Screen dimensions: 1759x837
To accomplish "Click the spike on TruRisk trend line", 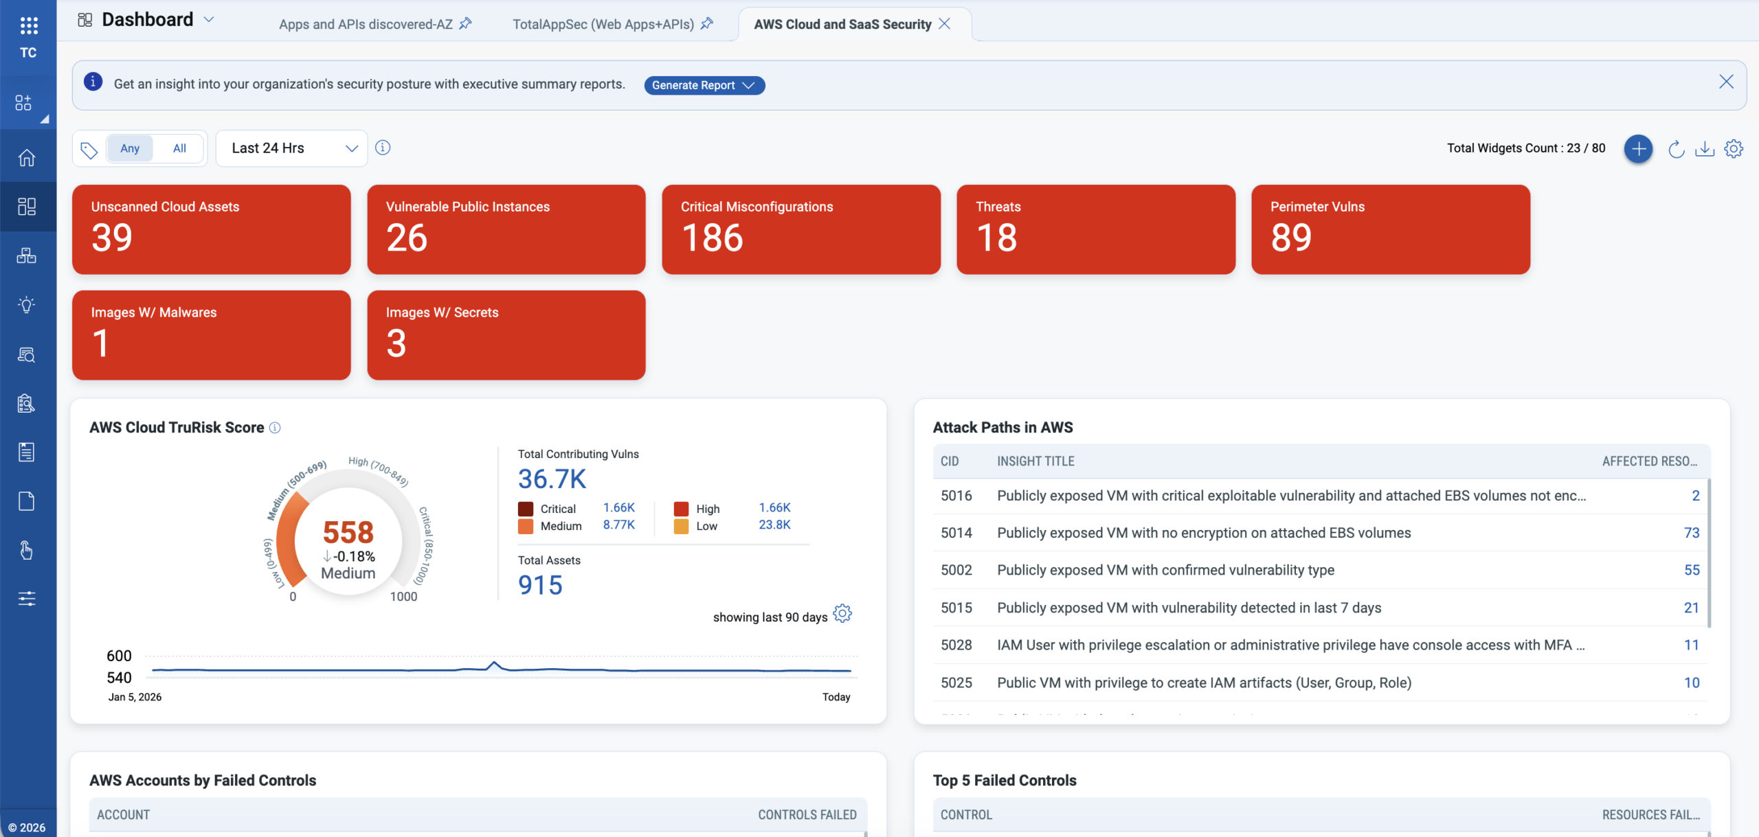I will (493, 664).
